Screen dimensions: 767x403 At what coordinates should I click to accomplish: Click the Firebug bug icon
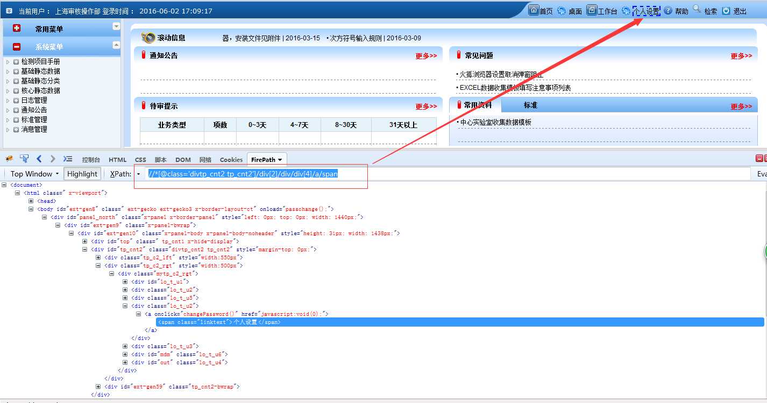9,159
